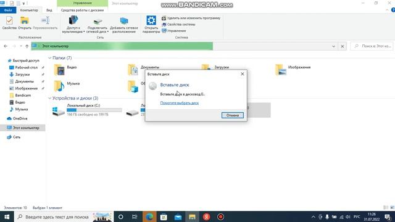395x222 pixels.
Task: Select Локальный диск (C:) drive icon
Action: (x=58, y=111)
